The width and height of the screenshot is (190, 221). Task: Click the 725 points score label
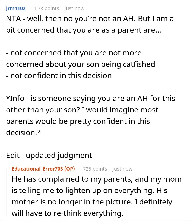[95, 169]
